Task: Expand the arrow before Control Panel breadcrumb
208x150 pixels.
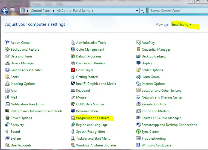Action: coord(28,11)
